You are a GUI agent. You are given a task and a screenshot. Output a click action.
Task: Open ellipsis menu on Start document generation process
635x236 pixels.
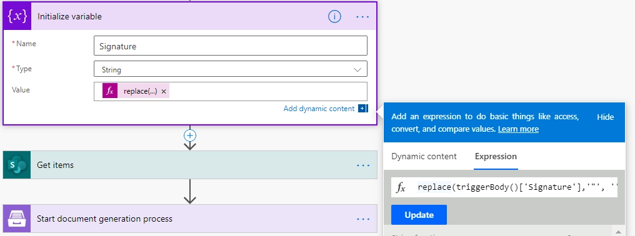363,219
